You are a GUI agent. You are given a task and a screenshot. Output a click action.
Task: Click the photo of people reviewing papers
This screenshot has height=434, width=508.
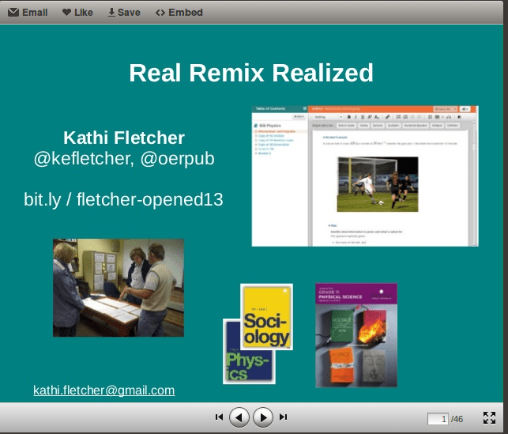point(119,288)
